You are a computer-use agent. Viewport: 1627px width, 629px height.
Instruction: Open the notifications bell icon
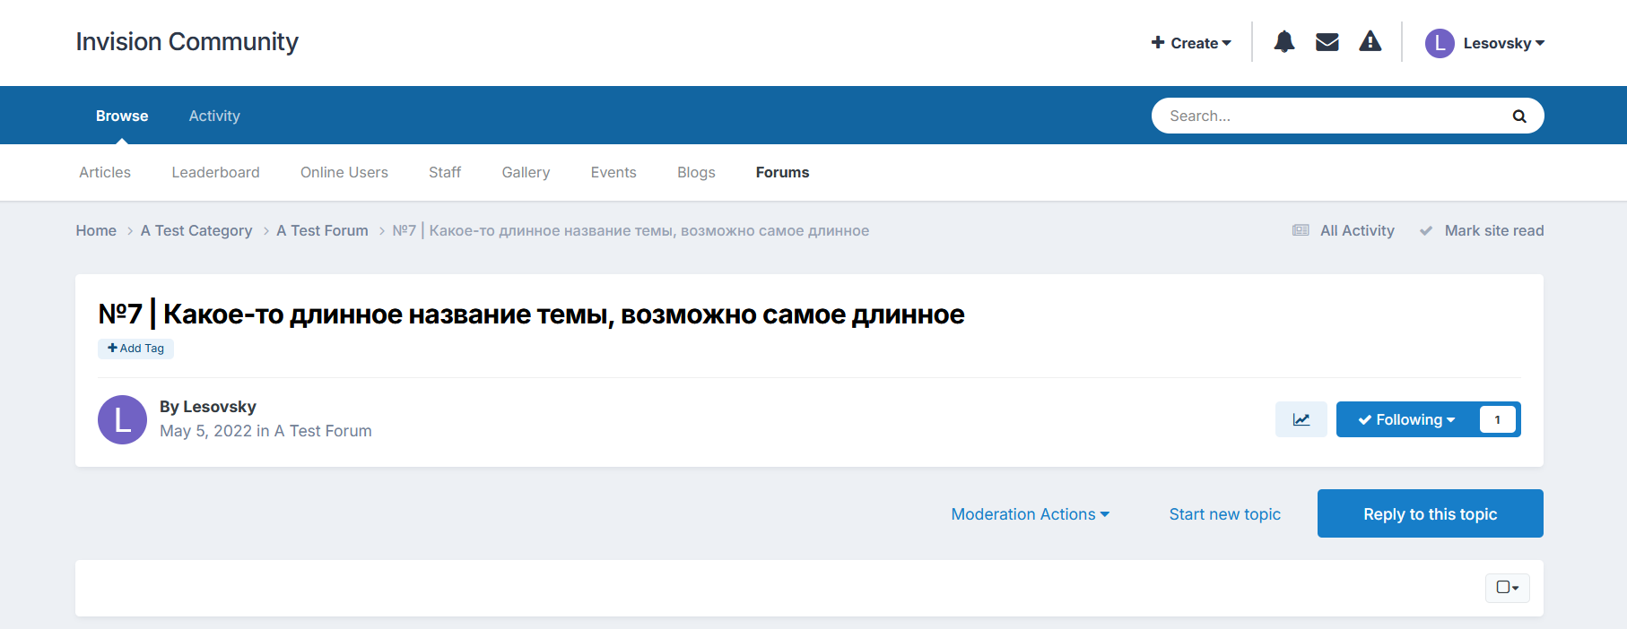1283,42
